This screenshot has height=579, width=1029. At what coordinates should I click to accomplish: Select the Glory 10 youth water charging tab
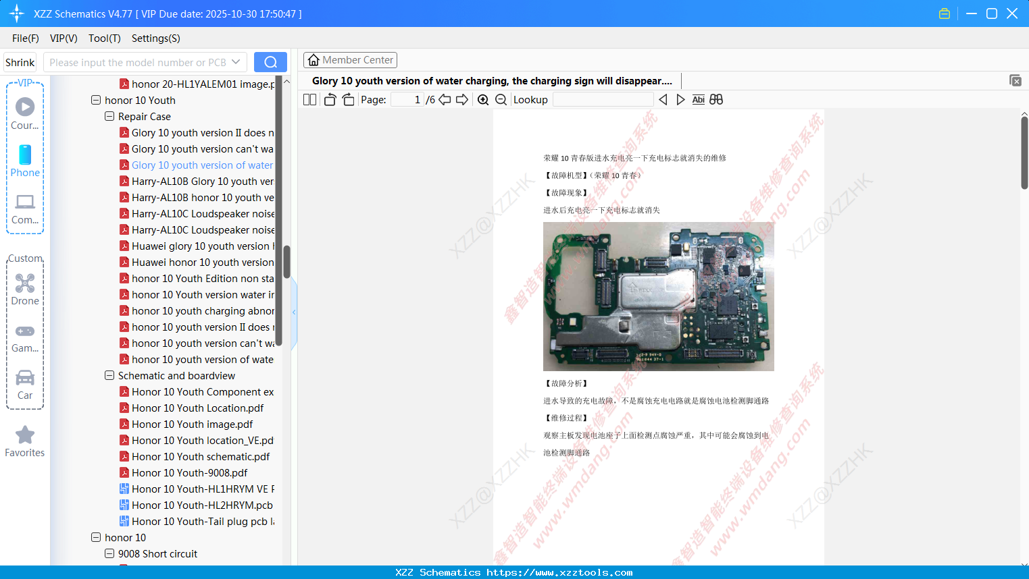[492, 81]
